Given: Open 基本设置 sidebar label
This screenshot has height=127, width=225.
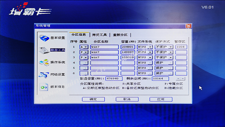Looking at the screenshot, I should [x=58, y=38].
